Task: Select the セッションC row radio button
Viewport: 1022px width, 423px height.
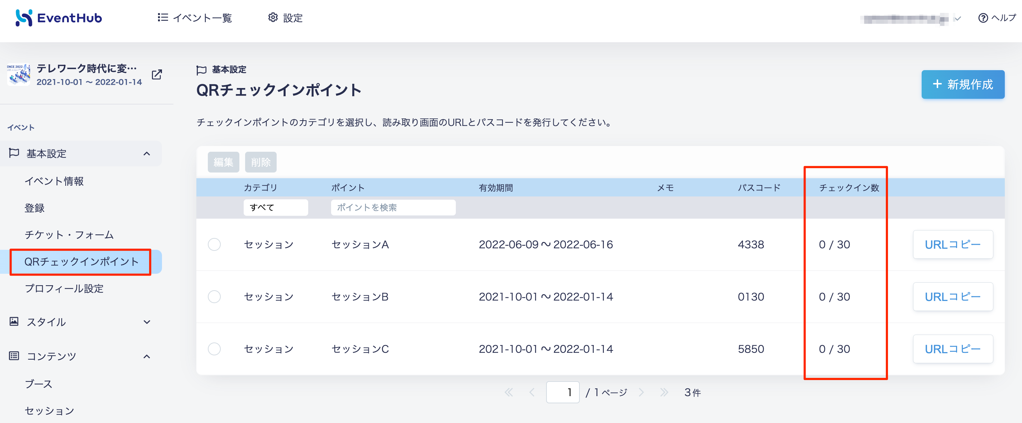Action: point(214,349)
